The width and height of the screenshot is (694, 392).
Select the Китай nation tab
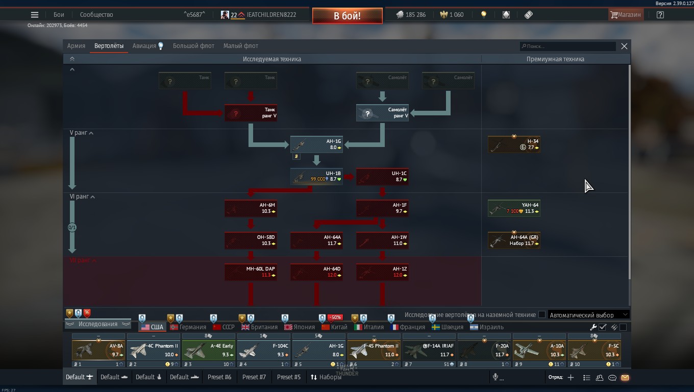(x=334, y=327)
